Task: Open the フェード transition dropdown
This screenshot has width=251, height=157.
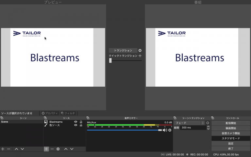Action: (189, 123)
